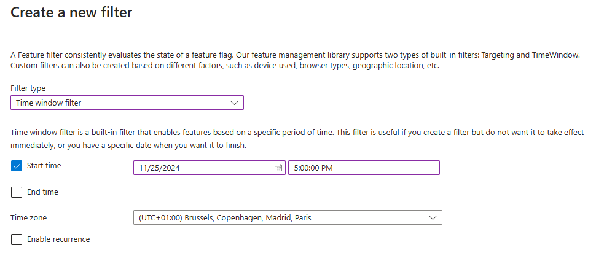The height and width of the screenshot is (253, 596).
Task: Click the Enable recurrence label
Action: [58, 239]
